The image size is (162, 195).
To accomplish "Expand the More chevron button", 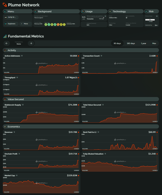I will point(26,24).
